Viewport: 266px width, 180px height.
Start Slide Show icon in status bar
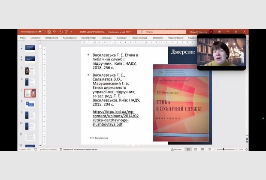coord(210,149)
